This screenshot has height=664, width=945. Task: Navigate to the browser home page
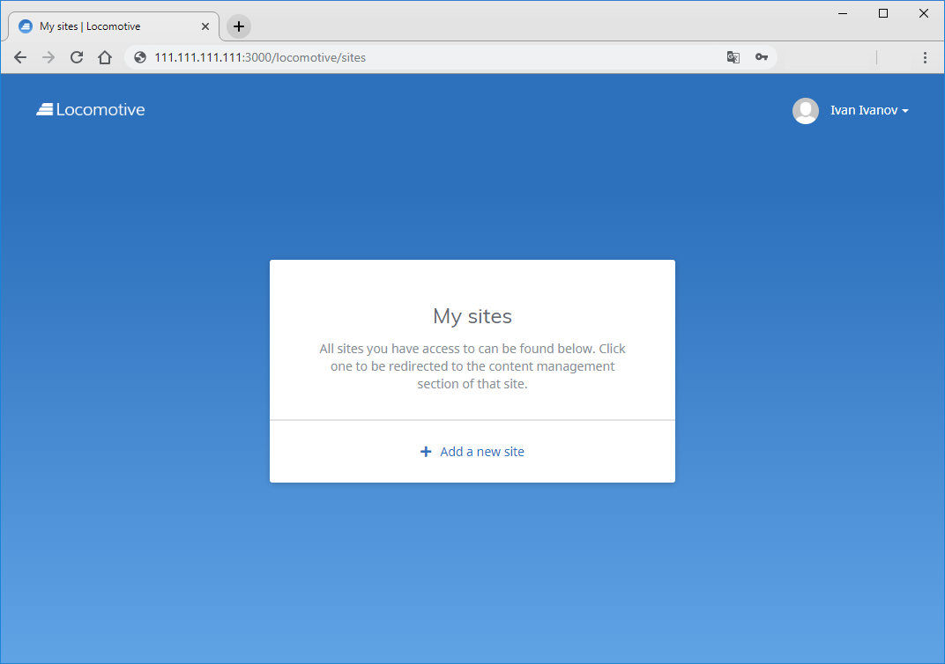pos(105,56)
